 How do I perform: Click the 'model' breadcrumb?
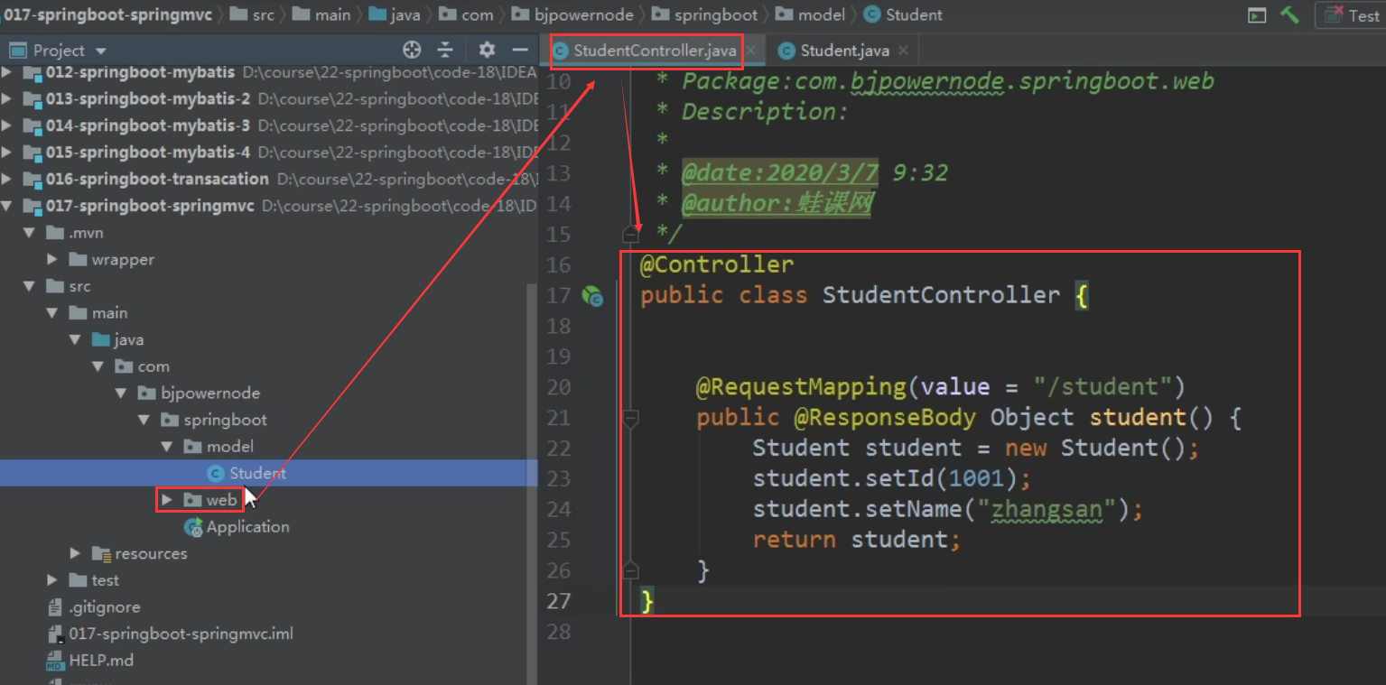811,14
